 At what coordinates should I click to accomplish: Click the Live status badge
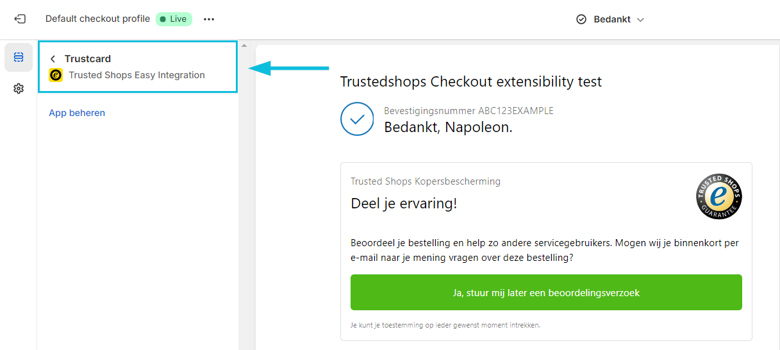pos(174,19)
